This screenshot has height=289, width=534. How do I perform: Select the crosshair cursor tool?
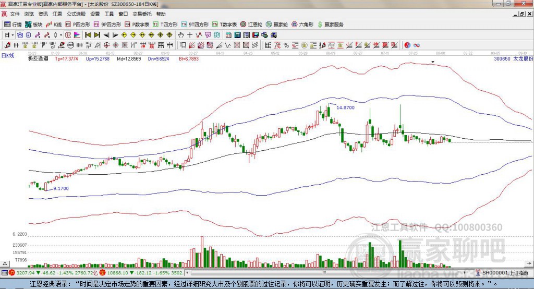190,35
